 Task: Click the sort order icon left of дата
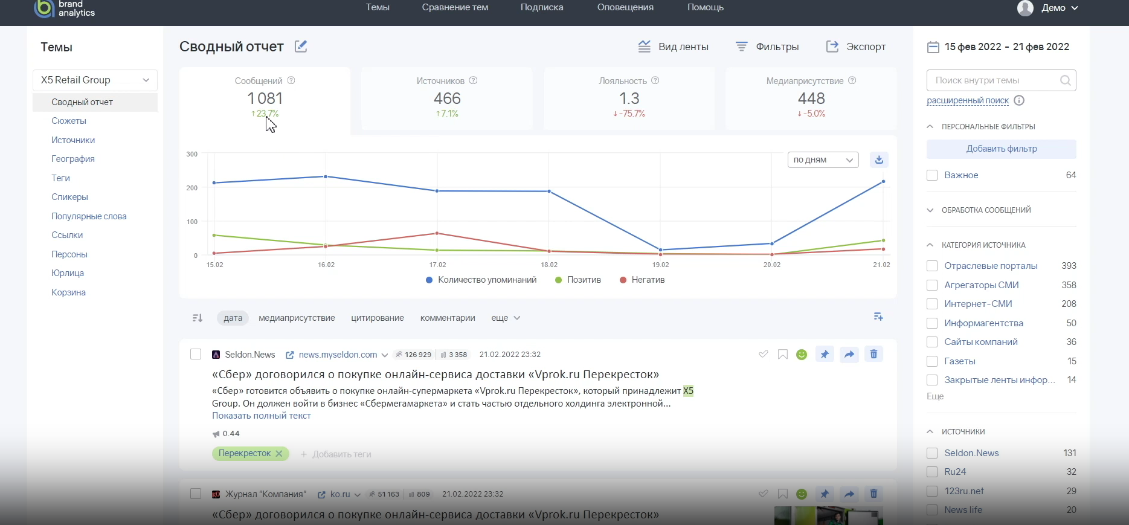pos(198,318)
